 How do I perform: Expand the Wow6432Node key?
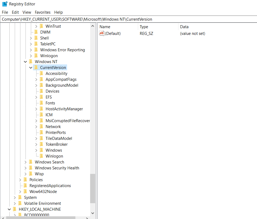coord(20,191)
